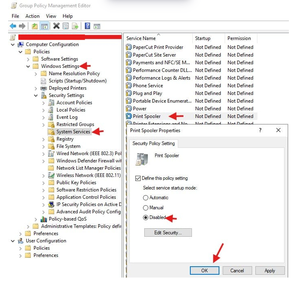
Task: Select the Automatic startup mode option
Action: click(146, 198)
